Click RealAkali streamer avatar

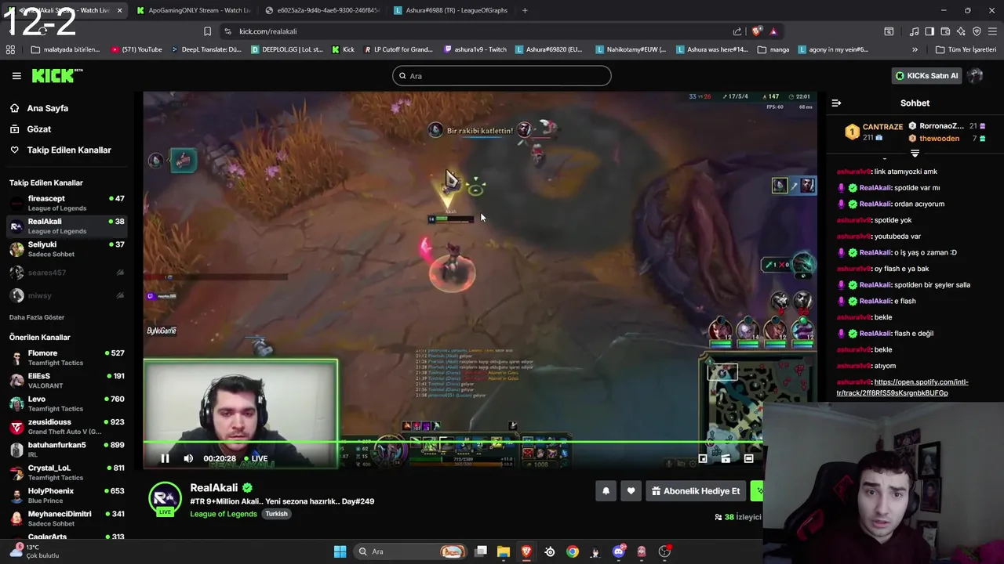pos(165,499)
